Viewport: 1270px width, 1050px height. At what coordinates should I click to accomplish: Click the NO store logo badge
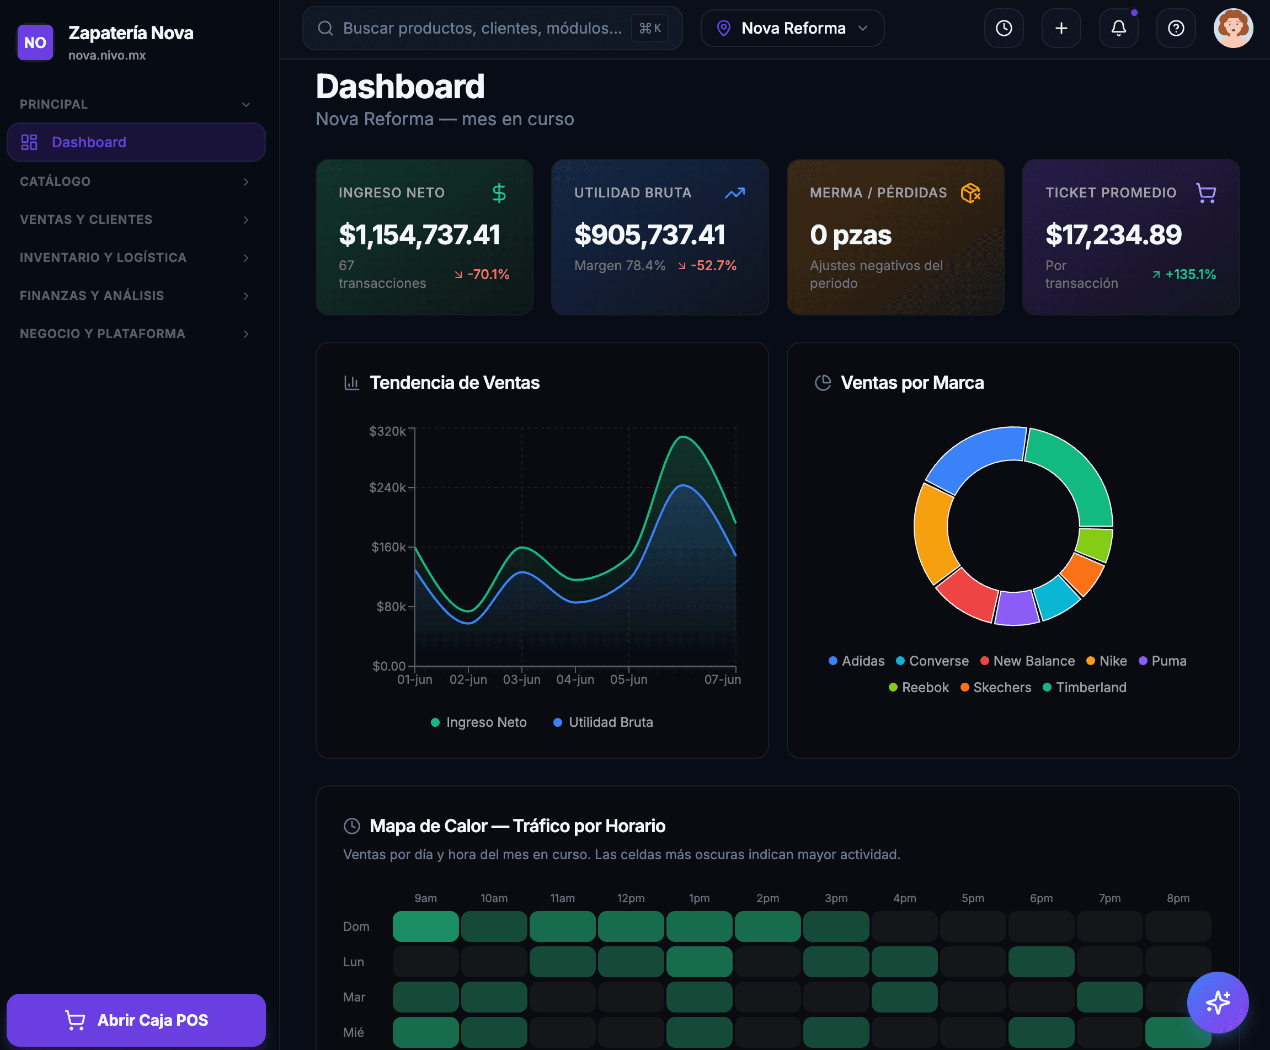coord(35,42)
